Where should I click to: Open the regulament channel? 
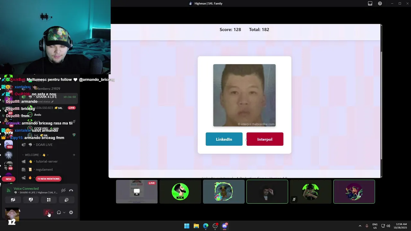44,169
